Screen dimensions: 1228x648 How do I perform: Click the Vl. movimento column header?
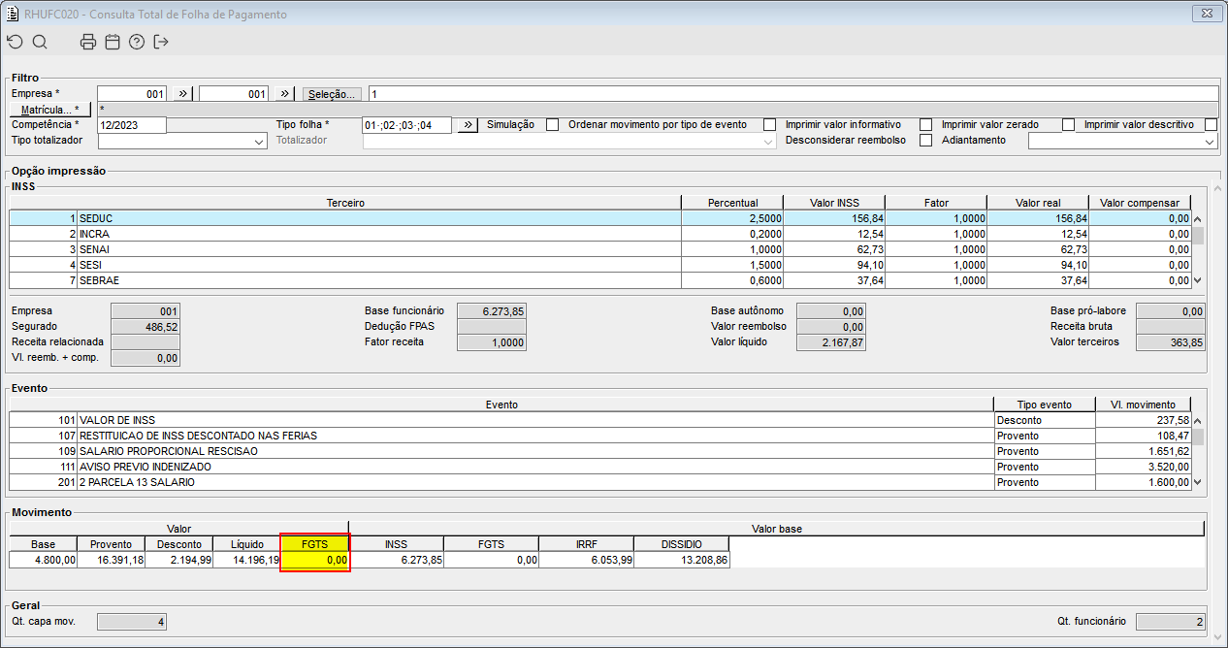pos(1144,405)
